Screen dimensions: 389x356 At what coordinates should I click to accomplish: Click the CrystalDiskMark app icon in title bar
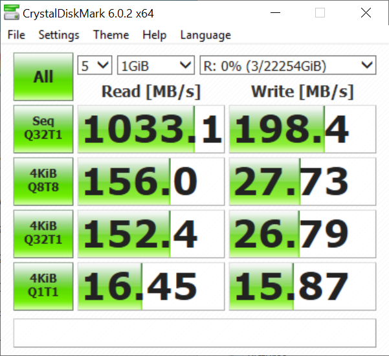(12, 12)
